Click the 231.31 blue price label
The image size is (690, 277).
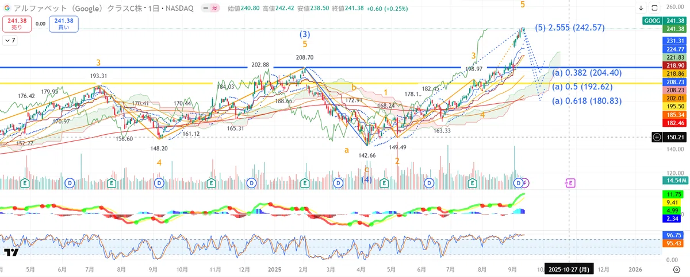(674, 41)
